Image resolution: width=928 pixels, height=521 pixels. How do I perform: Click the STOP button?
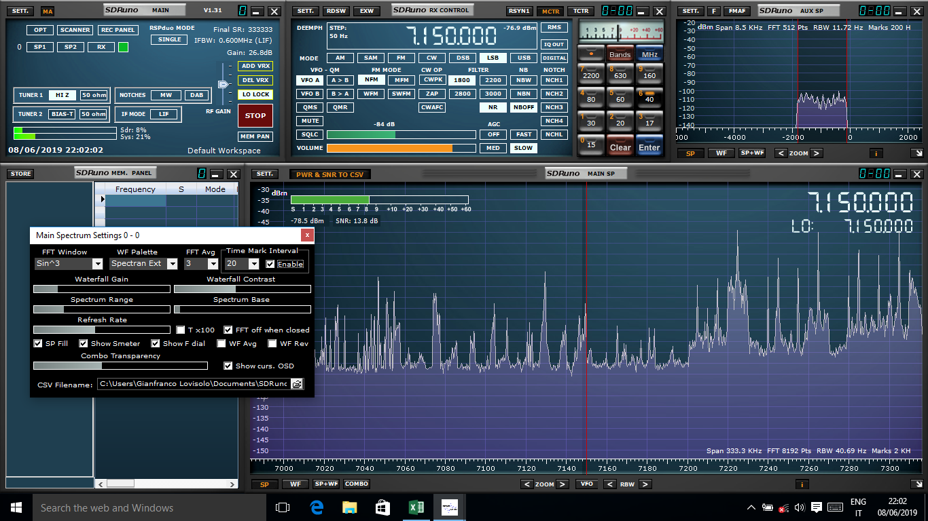(255, 115)
